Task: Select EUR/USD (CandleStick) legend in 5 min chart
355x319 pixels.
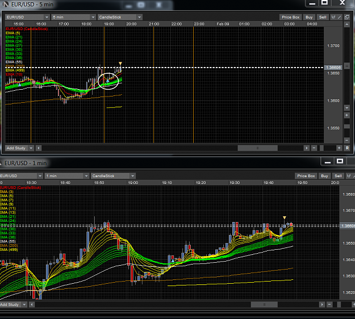Action: pyautogui.click(x=27, y=29)
